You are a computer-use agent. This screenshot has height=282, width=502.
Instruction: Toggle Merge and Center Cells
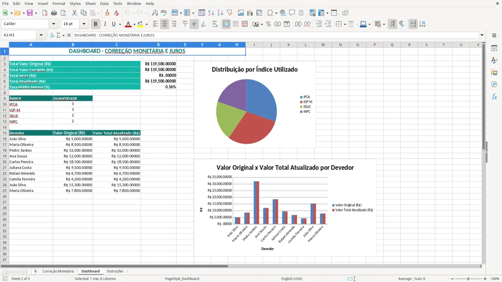tap(226, 24)
